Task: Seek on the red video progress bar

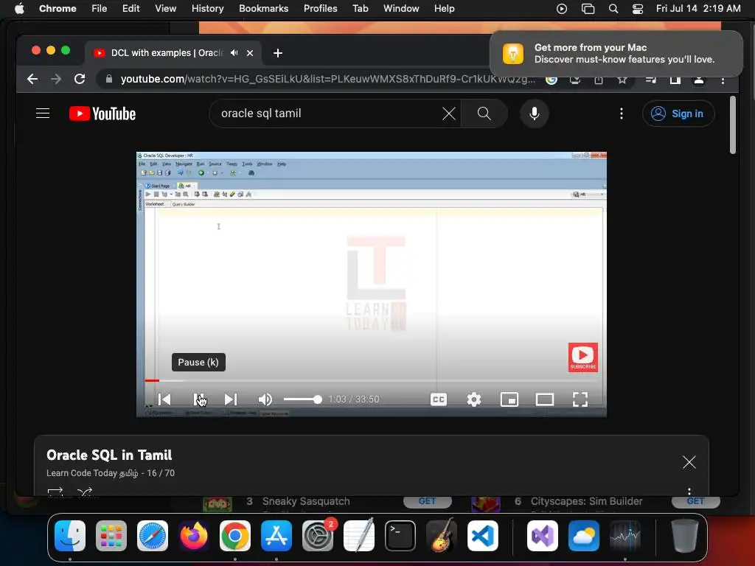Action: coord(372,380)
